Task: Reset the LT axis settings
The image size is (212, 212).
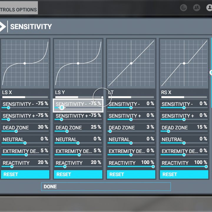Action: 131,174
